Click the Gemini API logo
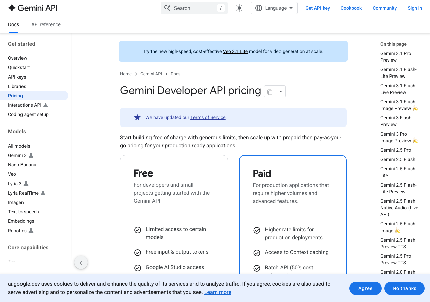Image resolution: width=430 pixels, height=302 pixels. [x=33, y=8]
